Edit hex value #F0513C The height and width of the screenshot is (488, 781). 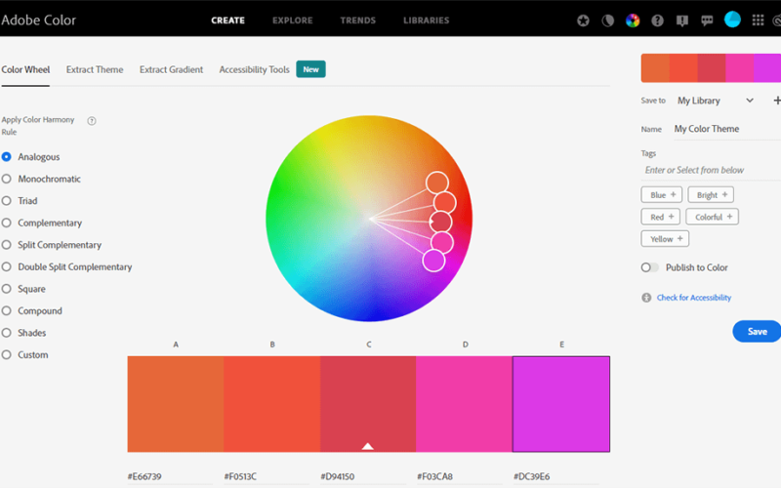click(x=266, y=476)
